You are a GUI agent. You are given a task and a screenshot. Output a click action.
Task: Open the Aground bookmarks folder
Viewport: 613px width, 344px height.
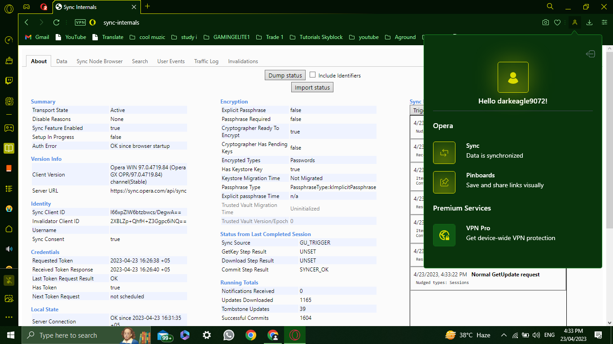400,37
